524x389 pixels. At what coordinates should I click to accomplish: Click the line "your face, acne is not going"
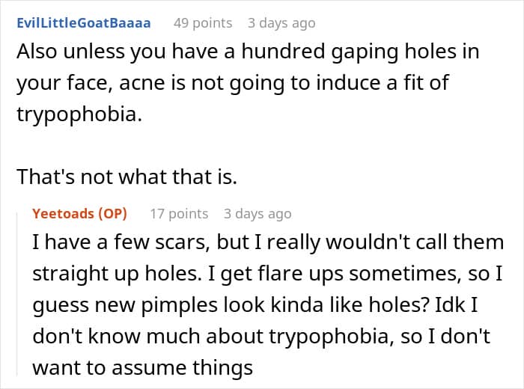(233, 83)
